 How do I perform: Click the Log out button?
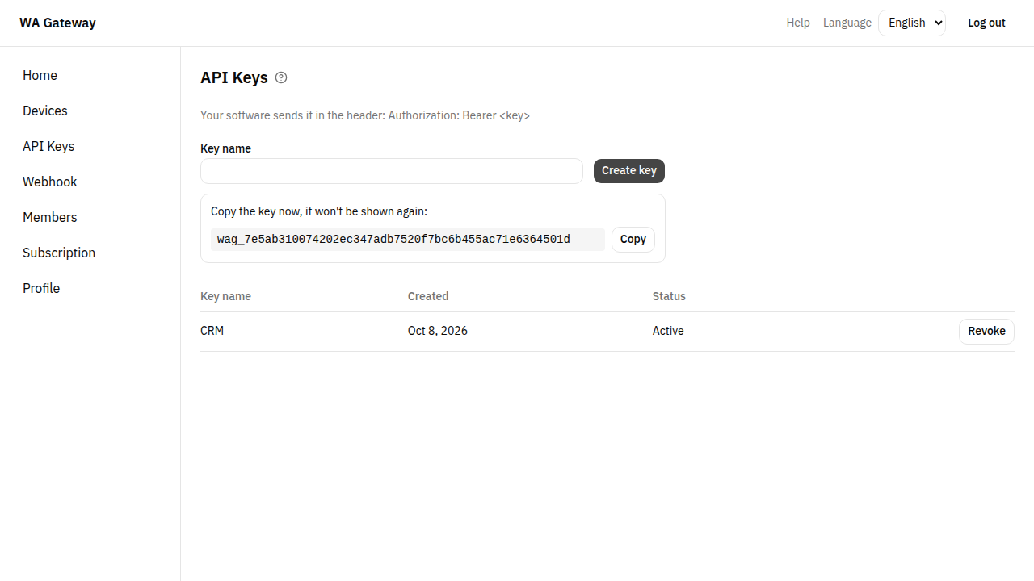(x=986, y=23)
